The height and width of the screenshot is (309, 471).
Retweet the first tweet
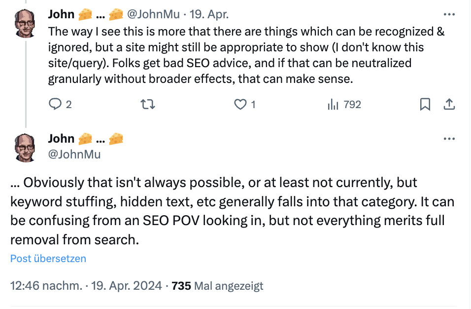(x=147, y=104)
